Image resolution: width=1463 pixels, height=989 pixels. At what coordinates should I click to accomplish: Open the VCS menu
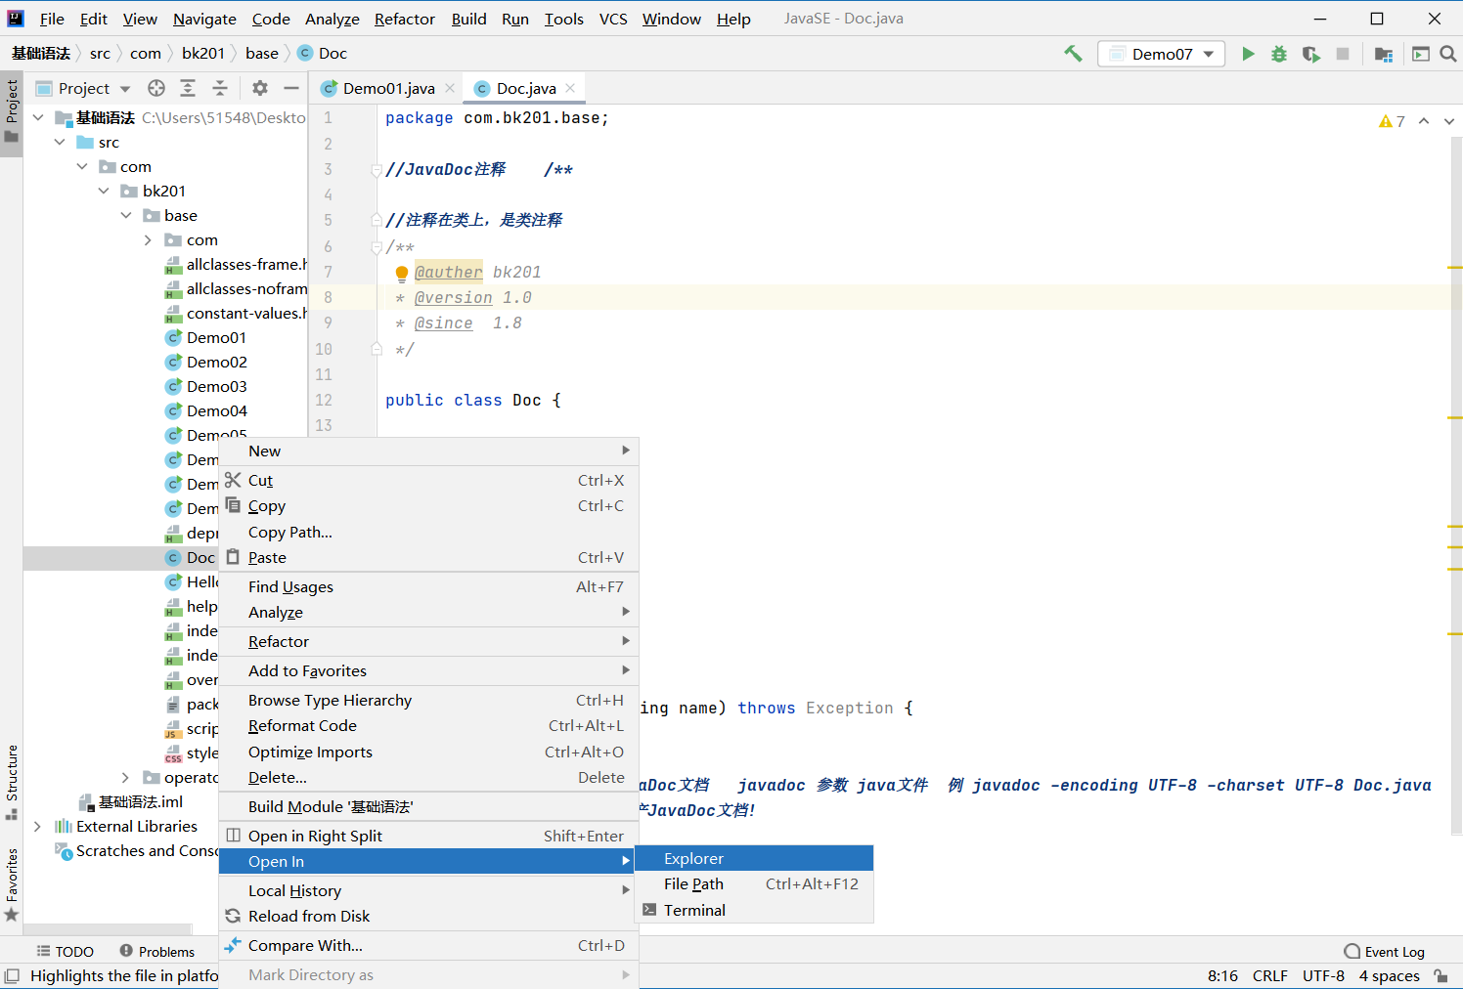(613, 19)
